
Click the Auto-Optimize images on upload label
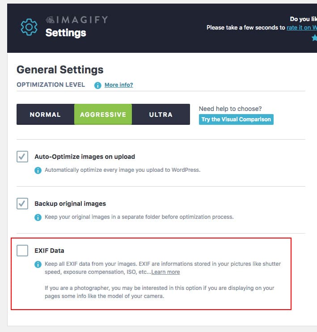85,157
